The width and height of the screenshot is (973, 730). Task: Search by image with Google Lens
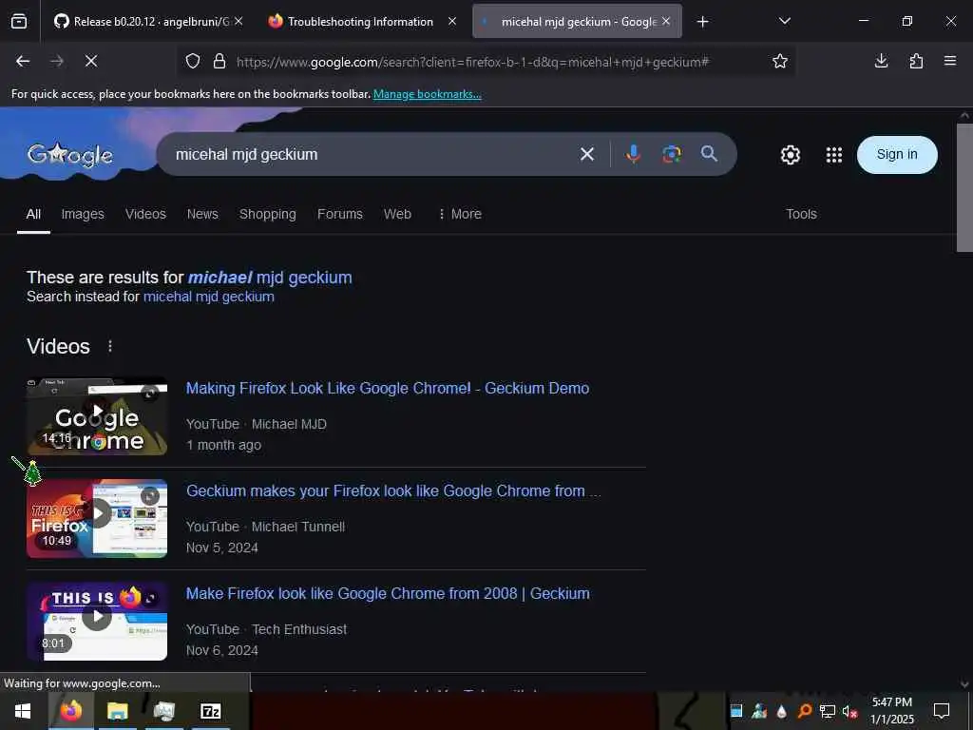tap(672, 154)
